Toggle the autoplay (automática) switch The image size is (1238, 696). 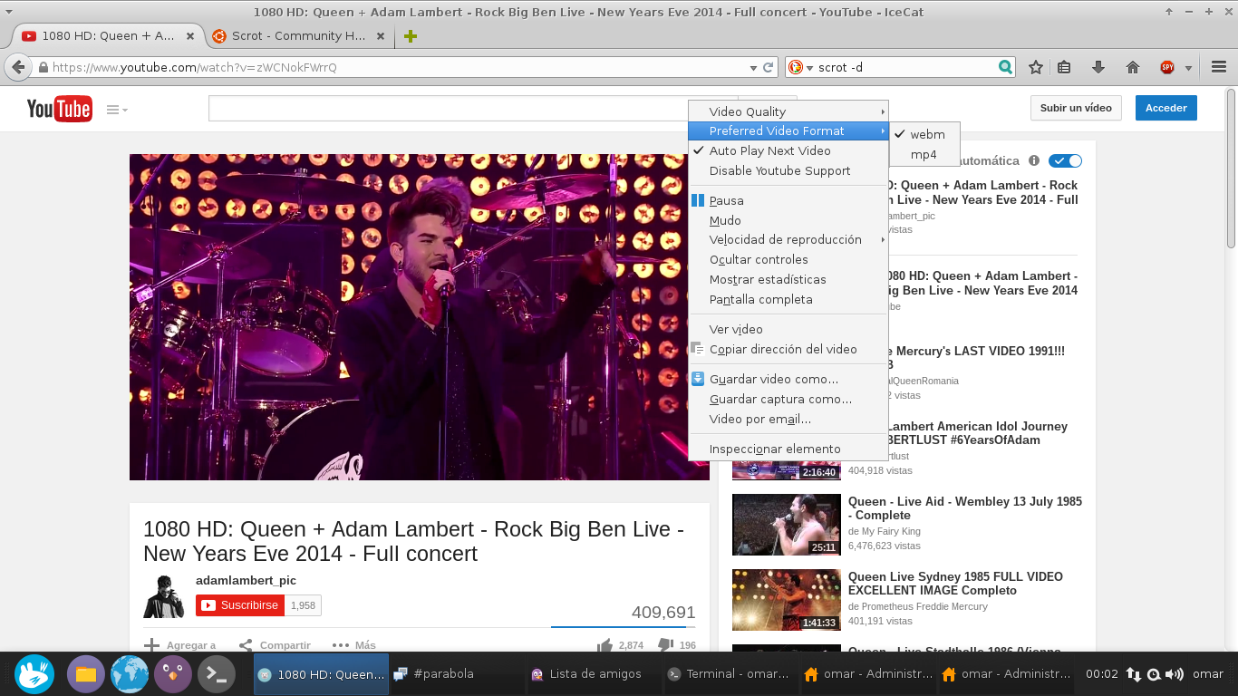(1065, 160)
